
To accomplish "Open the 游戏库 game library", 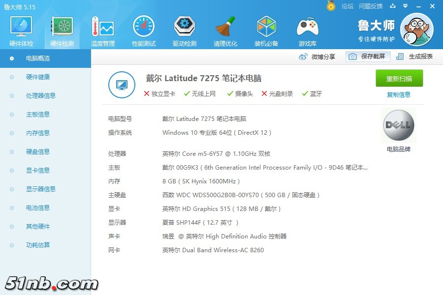I will 307,29.
